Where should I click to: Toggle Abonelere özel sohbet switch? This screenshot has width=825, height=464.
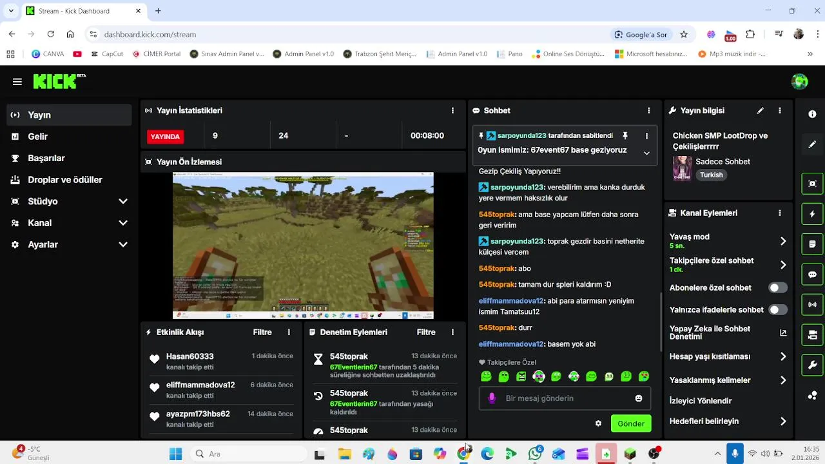(x=778, y=288)
